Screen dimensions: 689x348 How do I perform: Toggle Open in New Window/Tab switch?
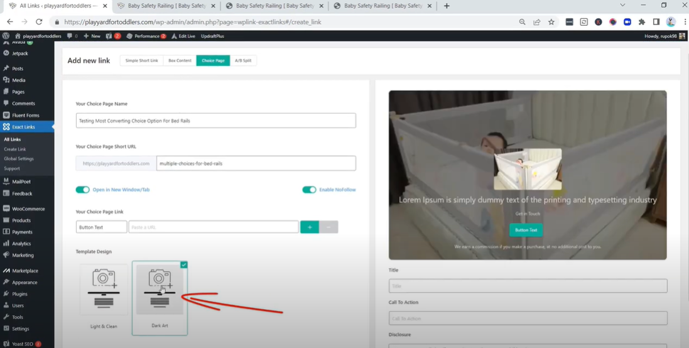coord(83,190)
